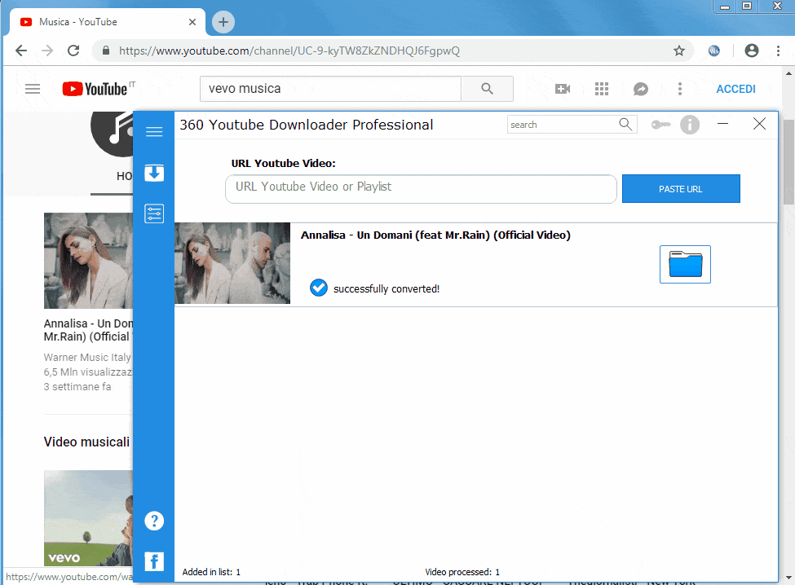This screenshot has width=795, height=585.
Task: Open a new browser tab
Action: 223,22
